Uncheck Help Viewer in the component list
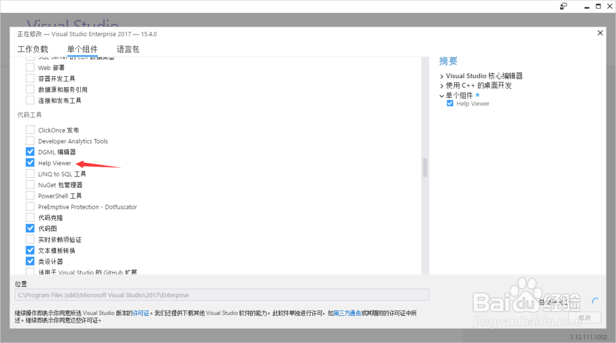 [30, 163]
